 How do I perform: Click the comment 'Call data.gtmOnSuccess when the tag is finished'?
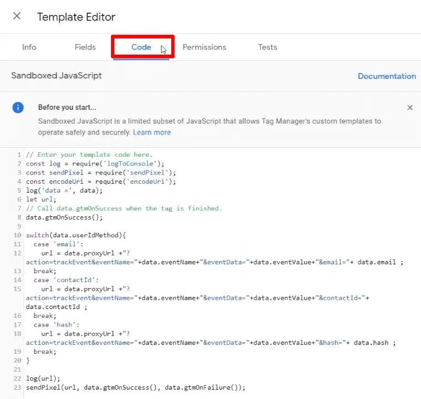124,209
